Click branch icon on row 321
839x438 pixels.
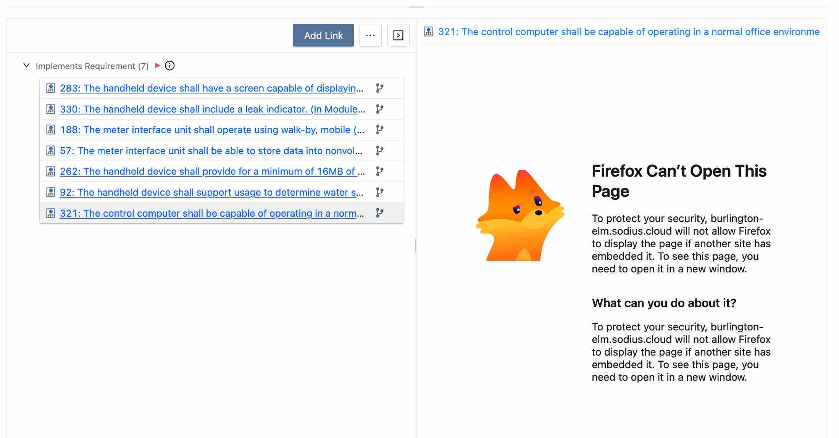tap(379, 213)
